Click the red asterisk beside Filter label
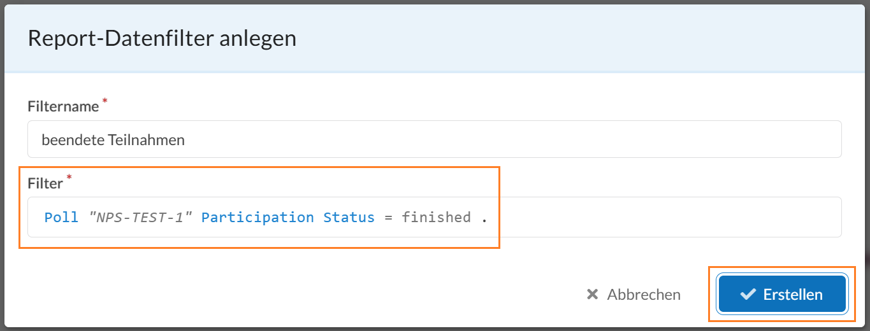 pyautogui.click(x=69, y=178)
